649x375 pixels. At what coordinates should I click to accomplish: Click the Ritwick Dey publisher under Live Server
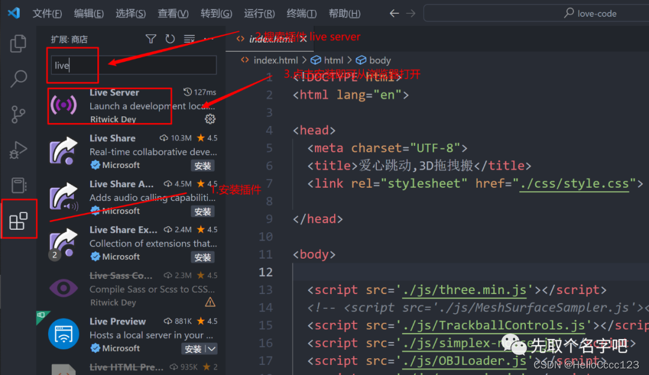pos(113,119)
